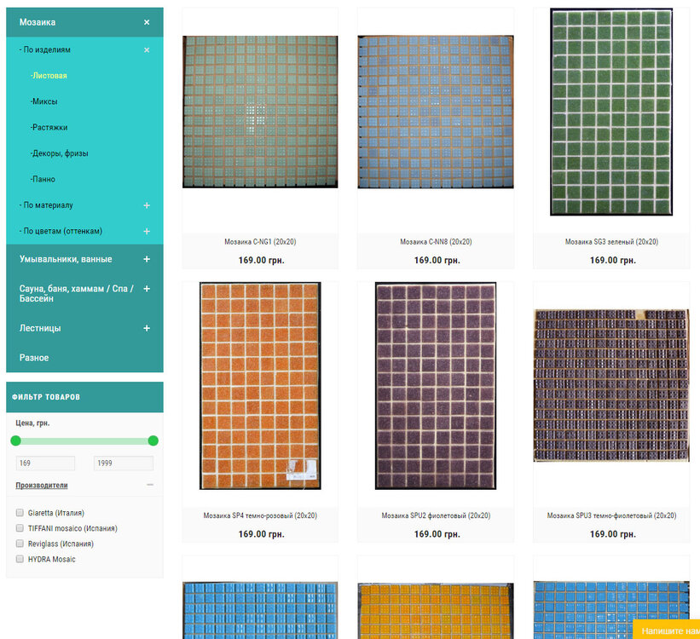Image resolution: width=700 pixels, height=639 pixels.
Task: Toggle the HYDRA Mosaic manufacturer checkbox
Action: click(x=20, y=559)
